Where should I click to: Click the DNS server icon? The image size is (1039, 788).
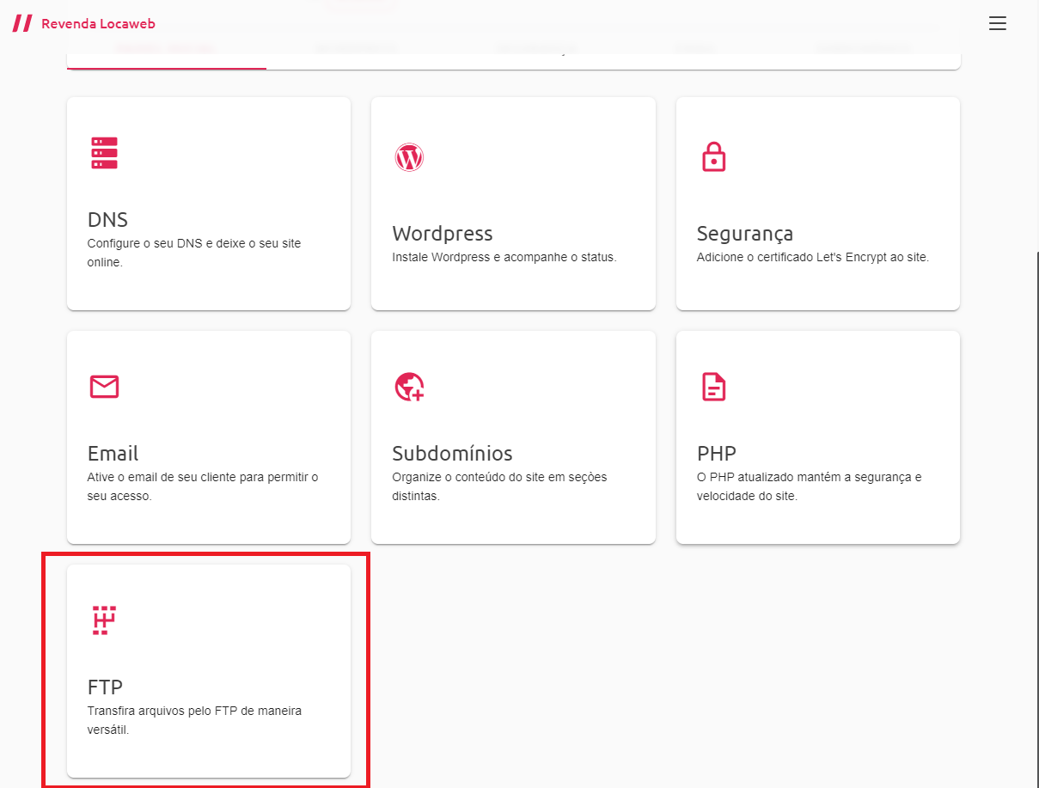tap(104, 153)
